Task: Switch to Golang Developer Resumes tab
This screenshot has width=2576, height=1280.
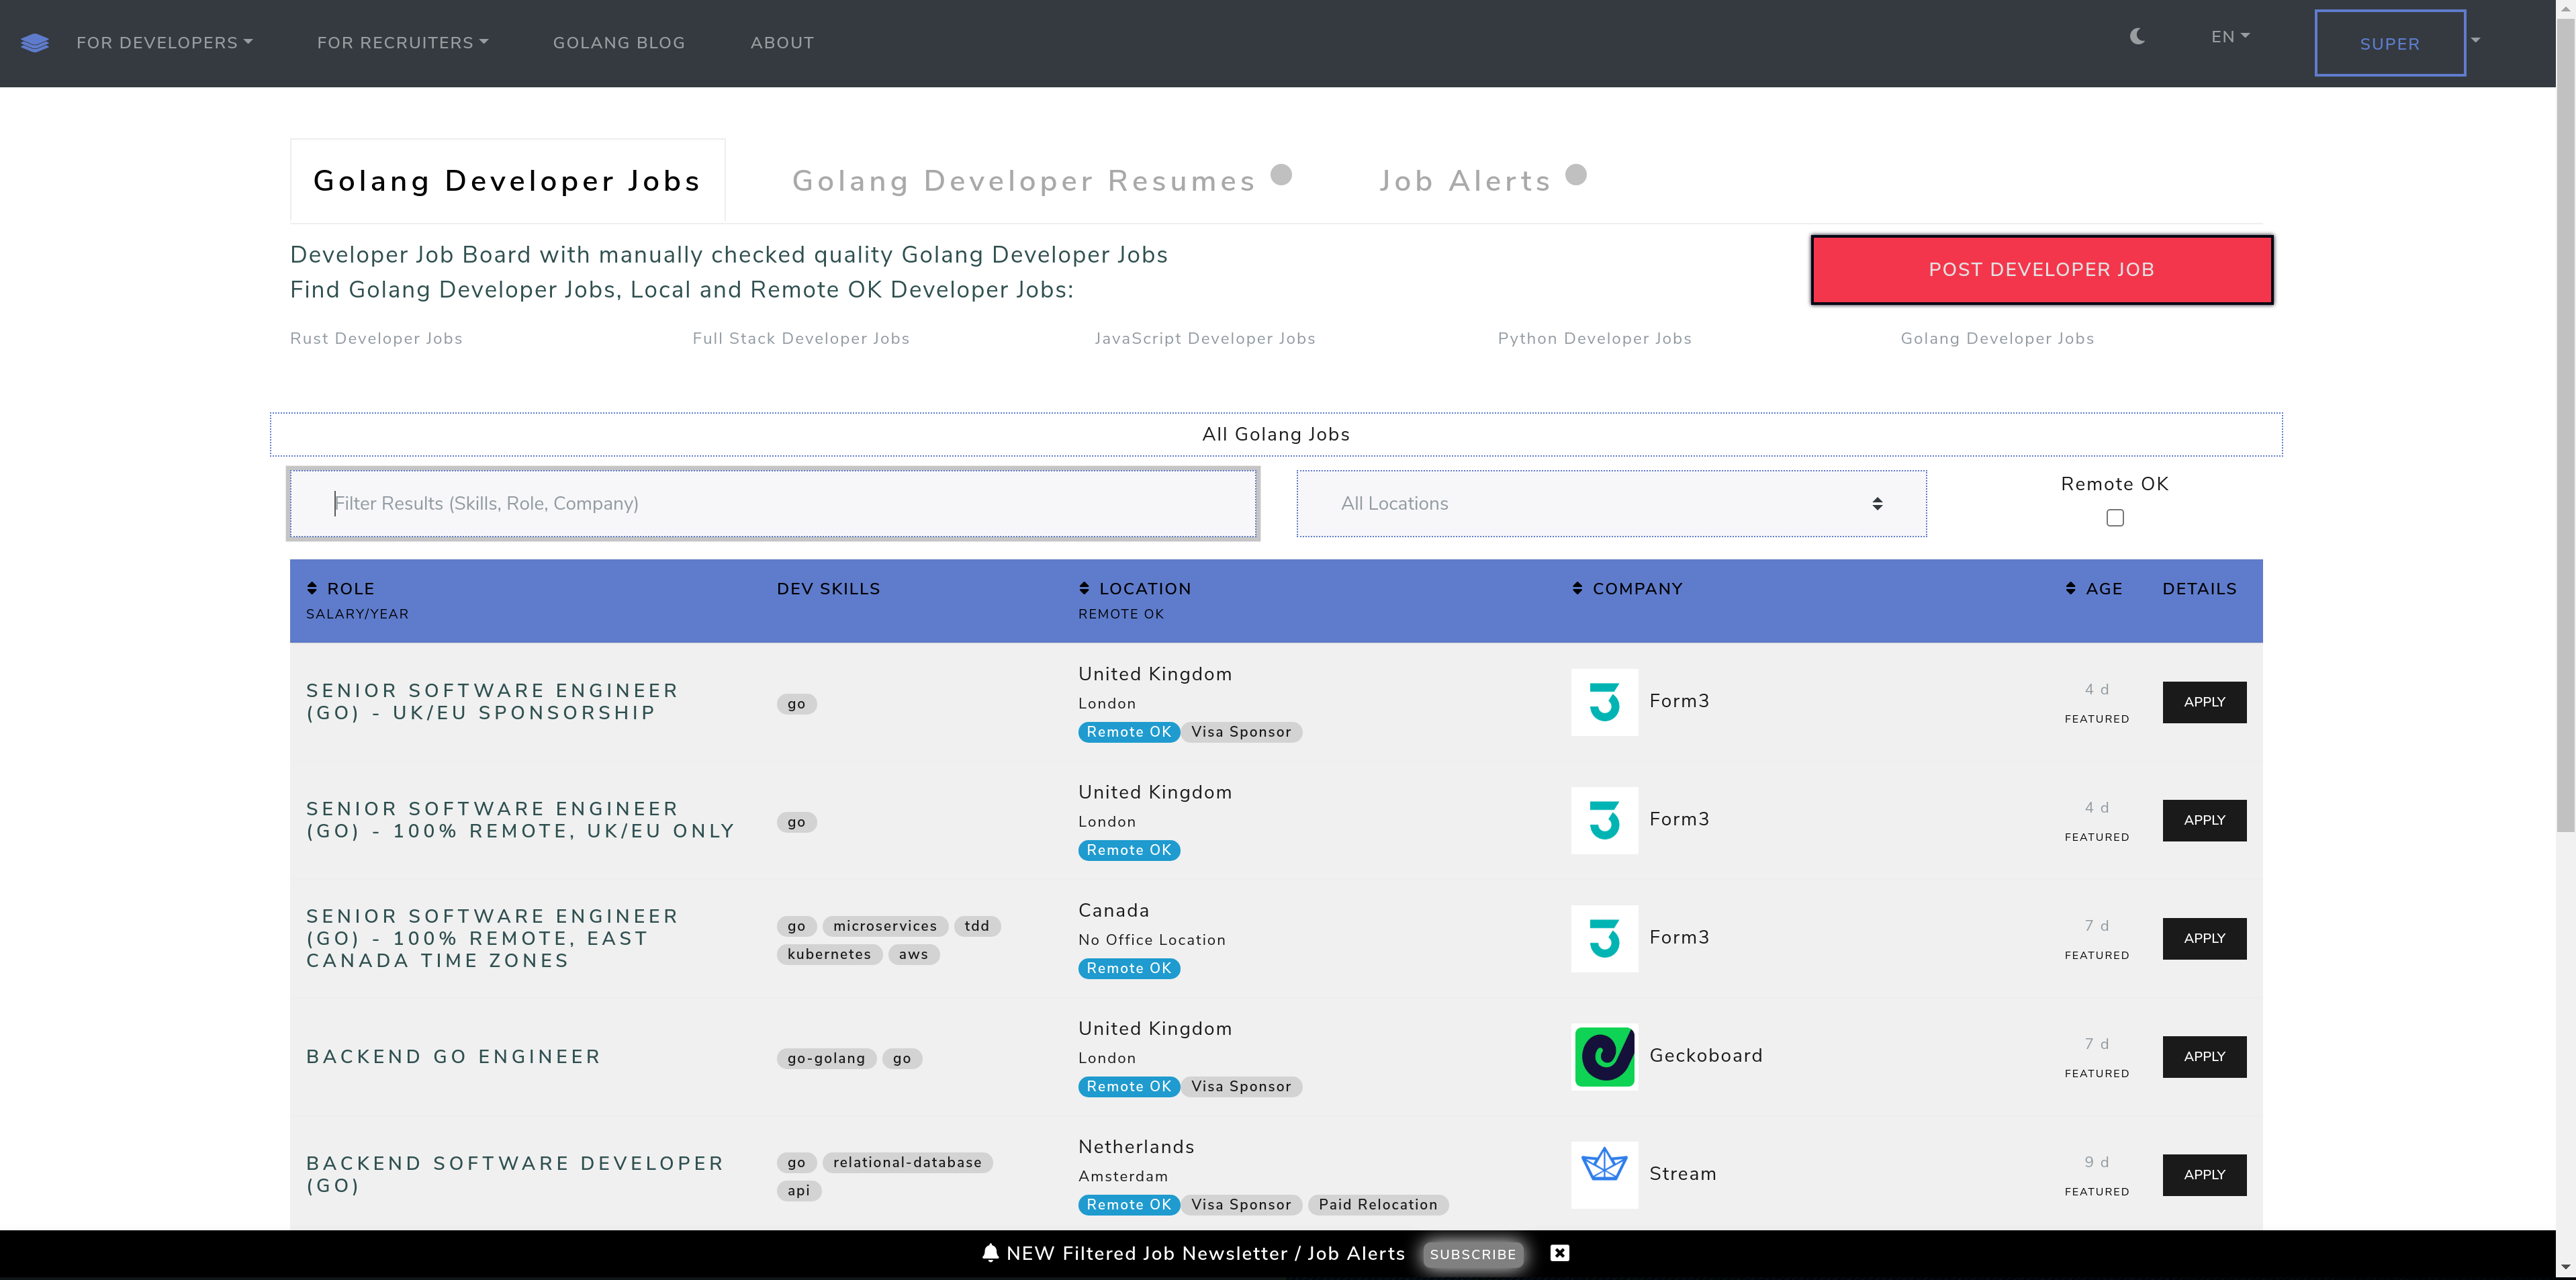Action: pyautogui.click(x=1023, y=181)
